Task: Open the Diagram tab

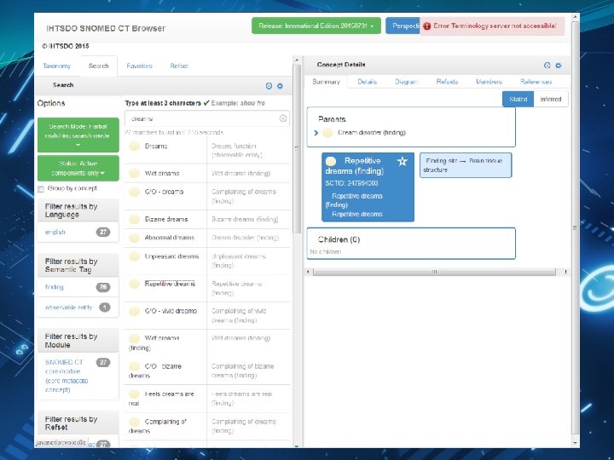Action: [x=407, y=82]
